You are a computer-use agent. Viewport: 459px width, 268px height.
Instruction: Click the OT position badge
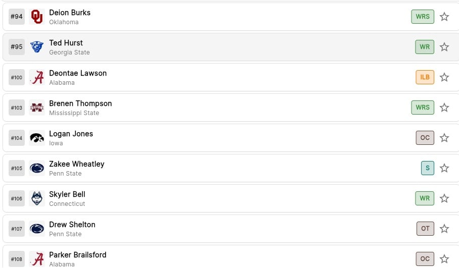(425, 229)
